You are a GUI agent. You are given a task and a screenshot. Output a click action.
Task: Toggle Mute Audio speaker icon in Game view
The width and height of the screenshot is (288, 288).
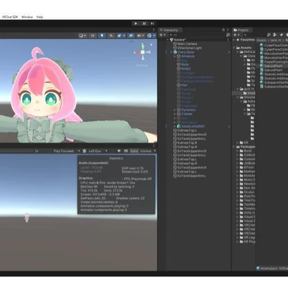click(x=119, y=151)
